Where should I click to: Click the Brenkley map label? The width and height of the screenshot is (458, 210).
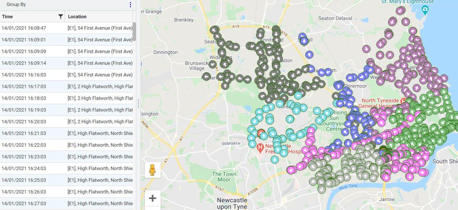point(184,19)
